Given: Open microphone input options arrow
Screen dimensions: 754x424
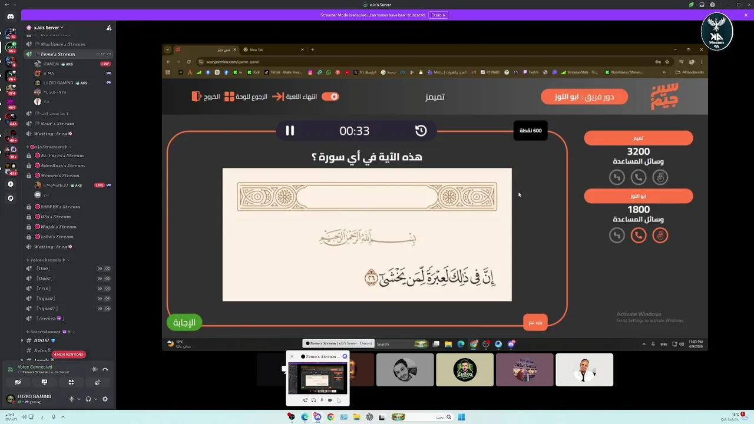Looking at the screenshot, I should [x=79, y=399].
